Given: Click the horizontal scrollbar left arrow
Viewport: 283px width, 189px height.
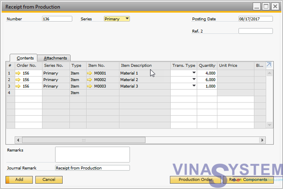Looking at the screenshot, I should [x=18, y=140].
